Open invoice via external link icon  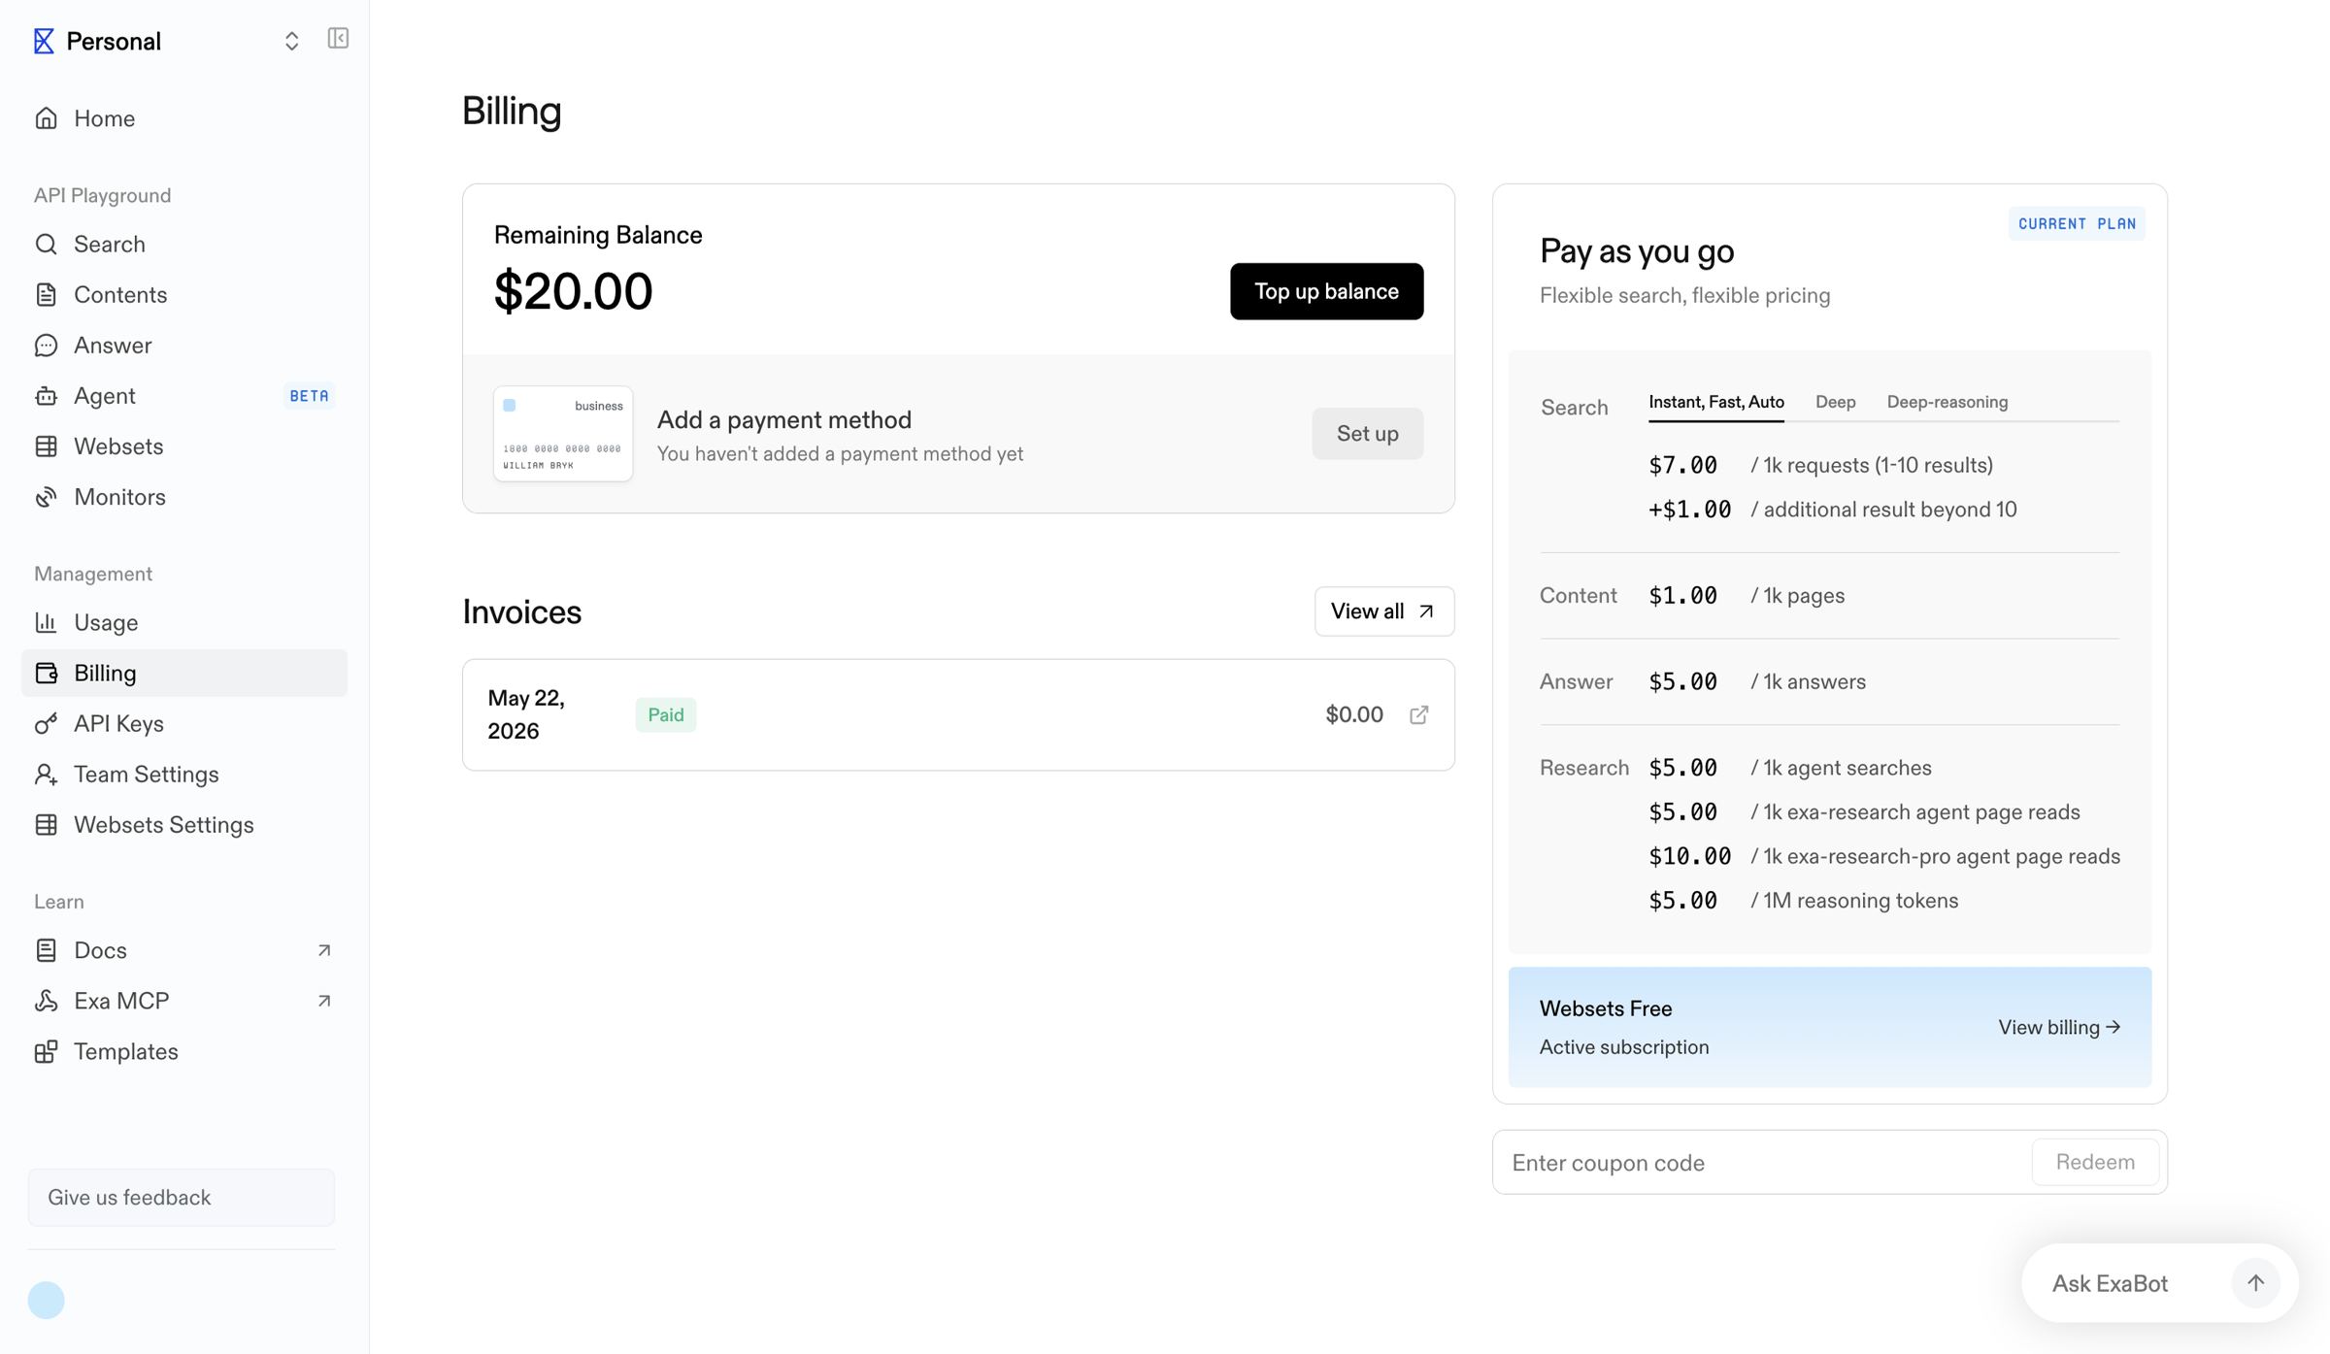coord(1419,715)
